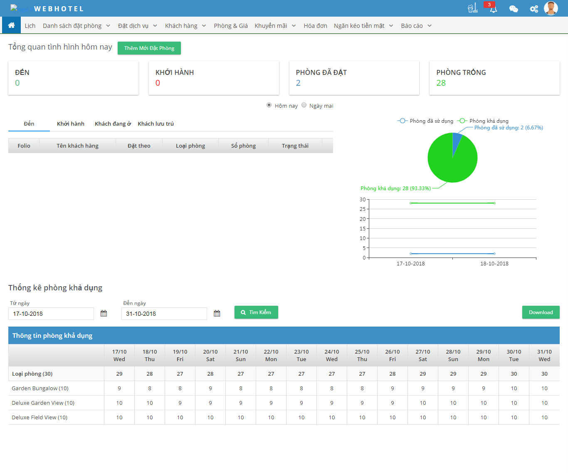Switch to the Khởi hành tab
Image resolution: width=568 pixels, height=473 pixels.
click(x=71, y=124)
